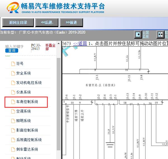Click the sidebar scroll up arrow
This screenshot has width=168, height=159.
pos(58,43)
